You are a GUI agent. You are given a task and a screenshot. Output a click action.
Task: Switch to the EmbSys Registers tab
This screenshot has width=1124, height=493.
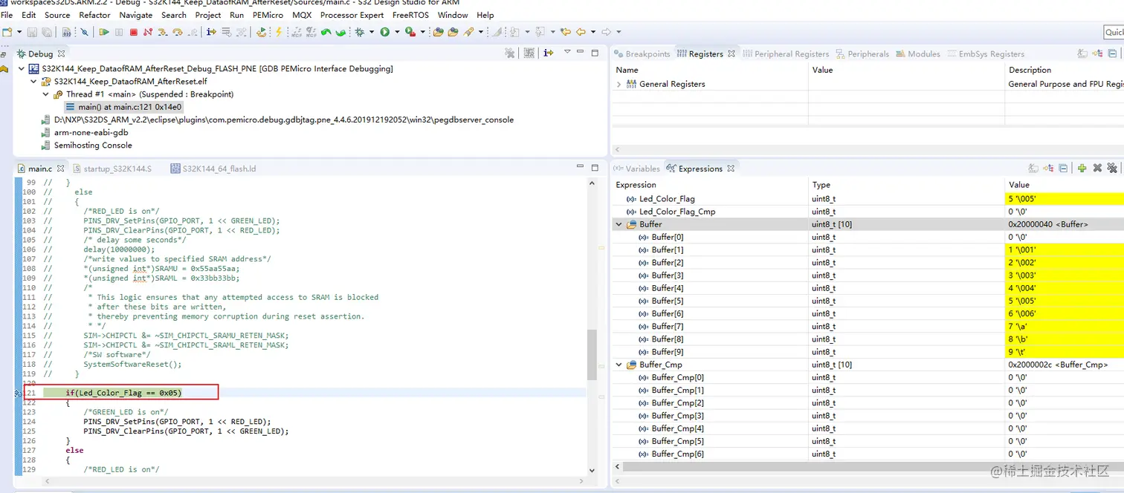pos(985,53)
